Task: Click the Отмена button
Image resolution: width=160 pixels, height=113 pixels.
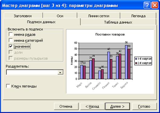Action: pos(66,106)
